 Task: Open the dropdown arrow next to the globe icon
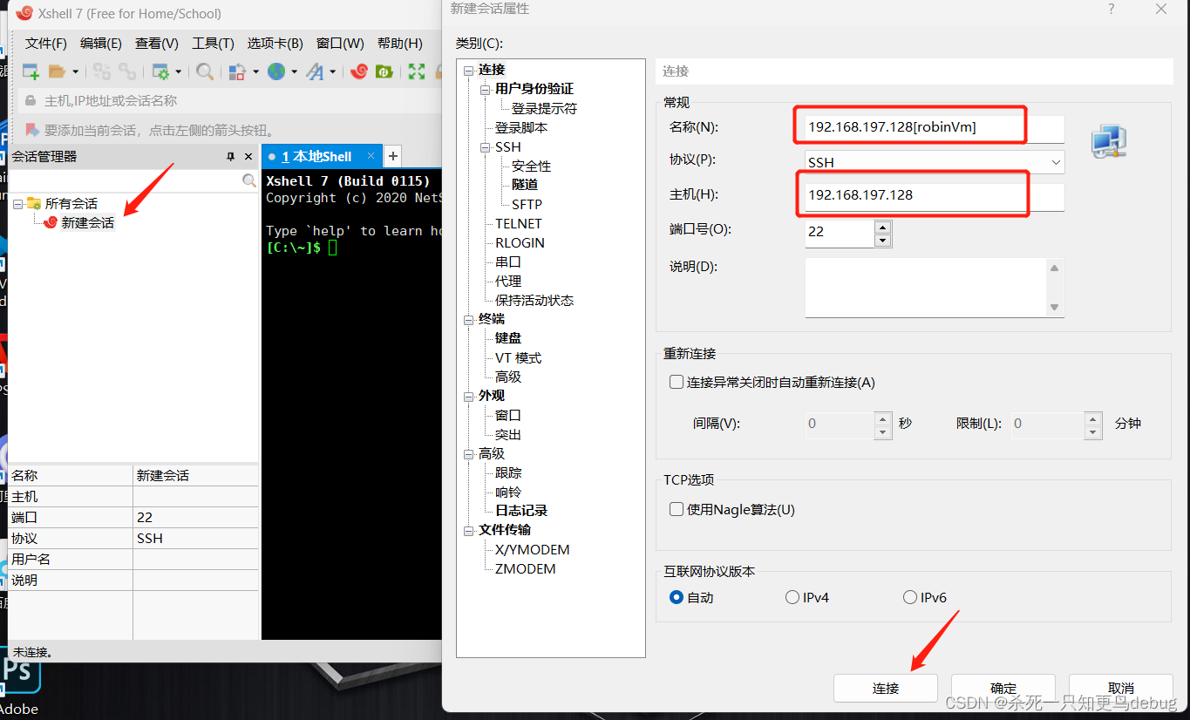pyautogui.click(x=294, y=72)
